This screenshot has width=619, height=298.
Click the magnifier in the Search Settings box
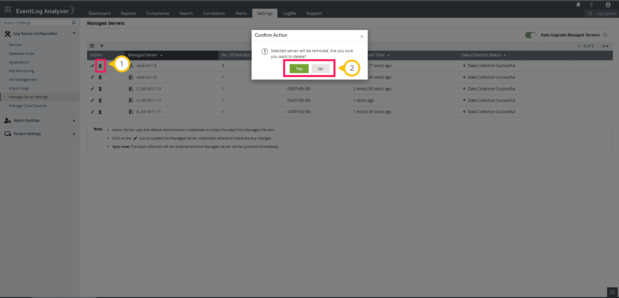click(x=74, y=23)
